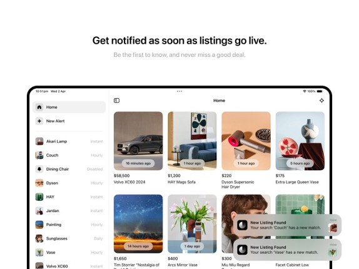
Task: Tap the Couch new listing notification
Action: (x=287, y=225)
